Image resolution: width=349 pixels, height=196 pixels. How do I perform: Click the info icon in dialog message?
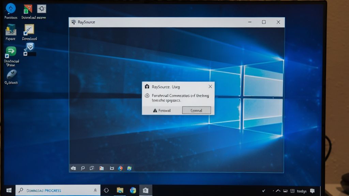pos(147,96)
